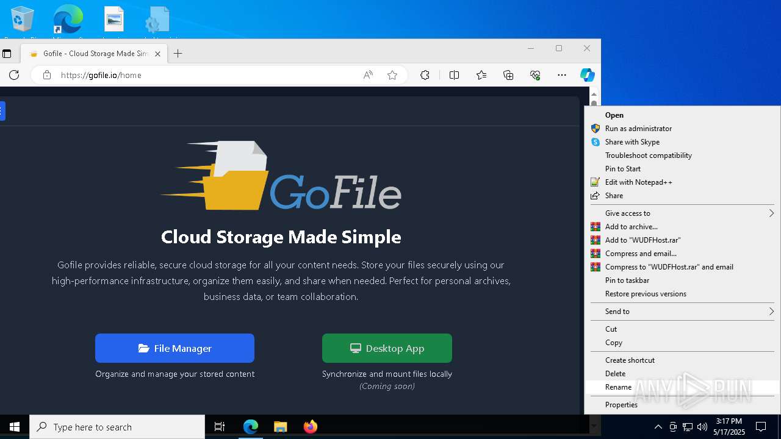The width and height of the screenshot is (781, 439).
Task: Open network status tray icon
Action: click(688, 427)
